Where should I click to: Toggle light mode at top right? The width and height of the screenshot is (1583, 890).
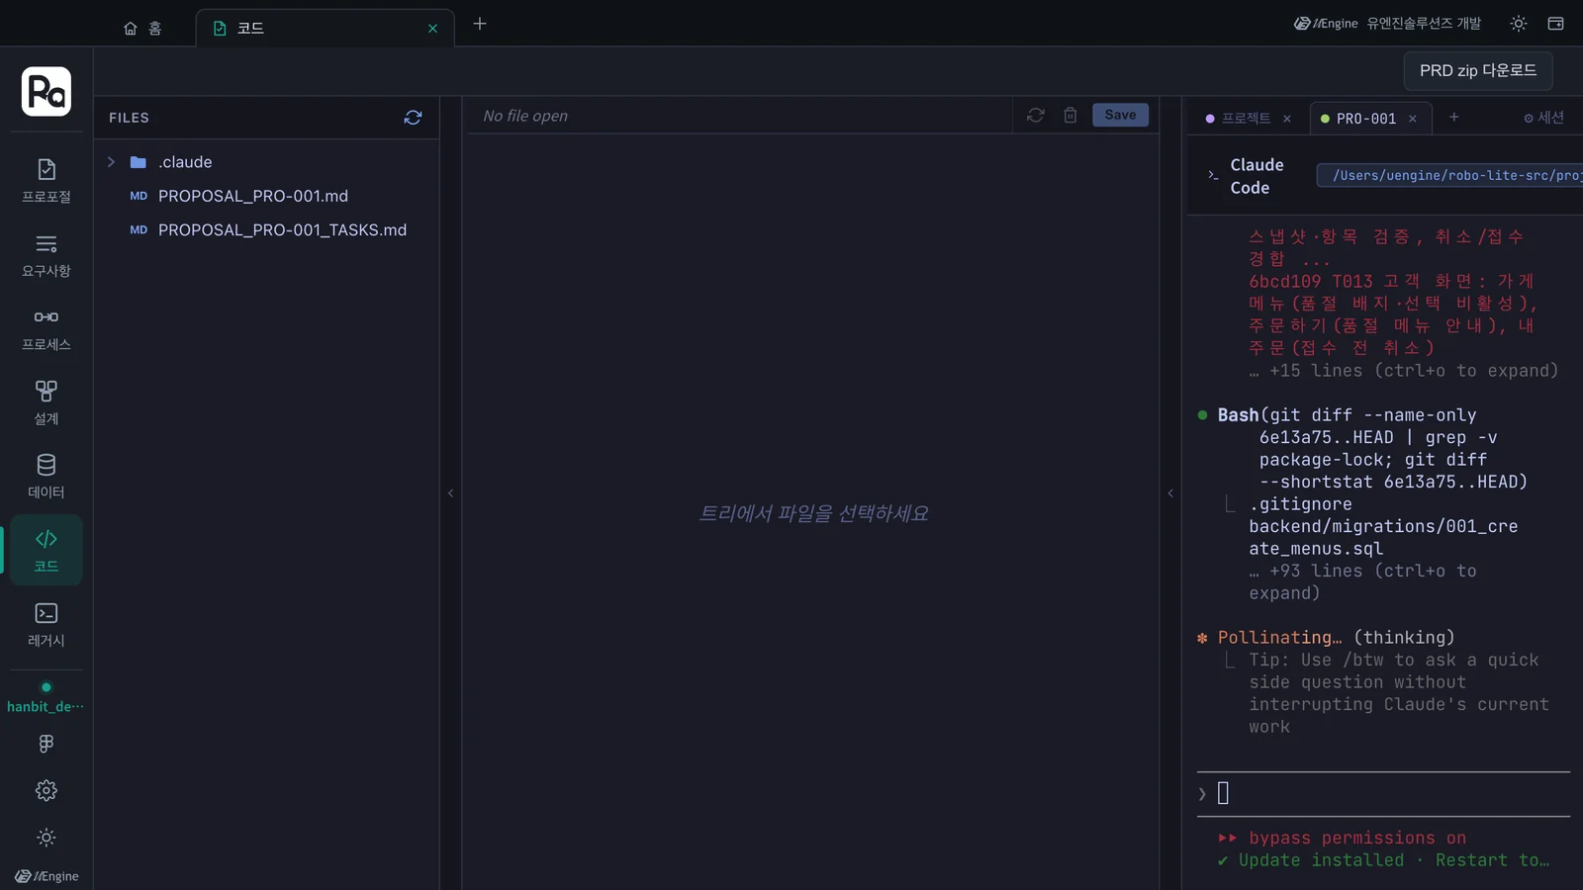click(1519, 24)
